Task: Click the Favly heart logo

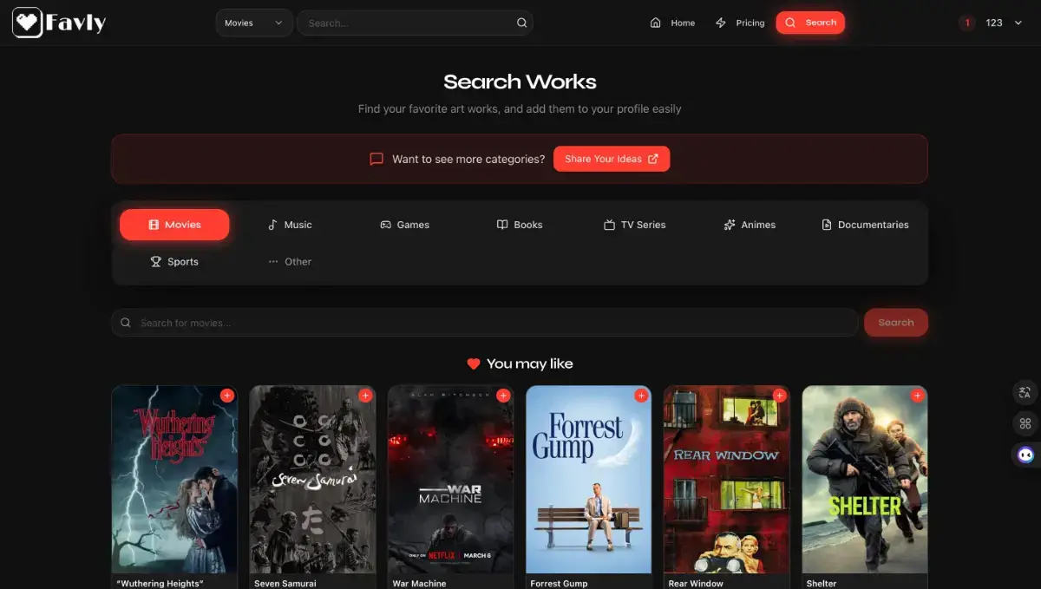Action: pyautogui.click(x=27, y=23)
